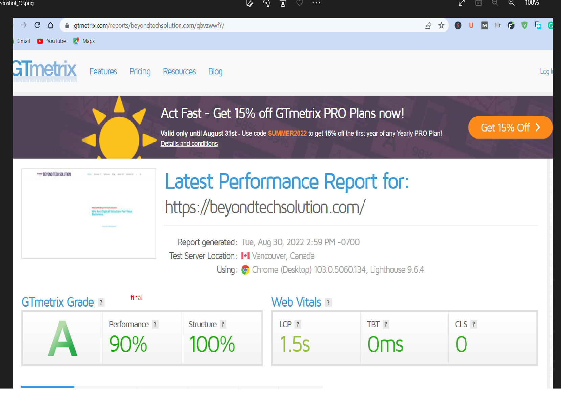The height and width of the screenshot is (399, 561).
Task: Bookmark this page with the star icon
Action: (441, 26)
